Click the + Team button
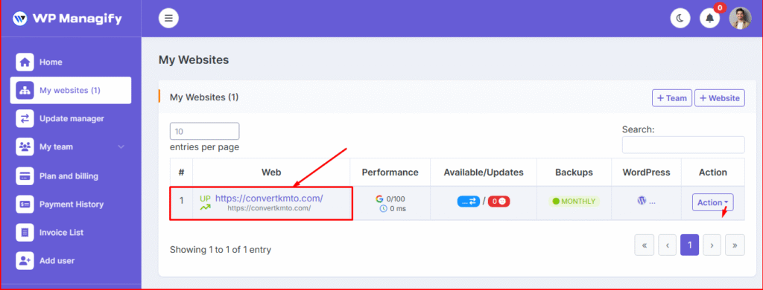 (672, 97)
